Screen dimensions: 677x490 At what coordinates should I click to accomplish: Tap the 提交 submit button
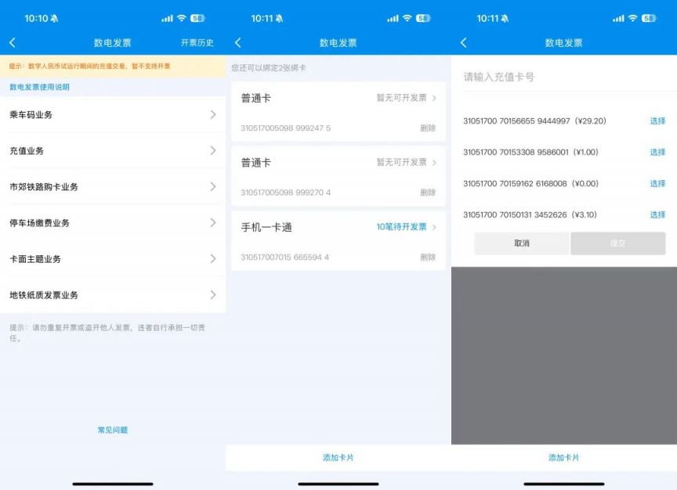pos(619,243)
